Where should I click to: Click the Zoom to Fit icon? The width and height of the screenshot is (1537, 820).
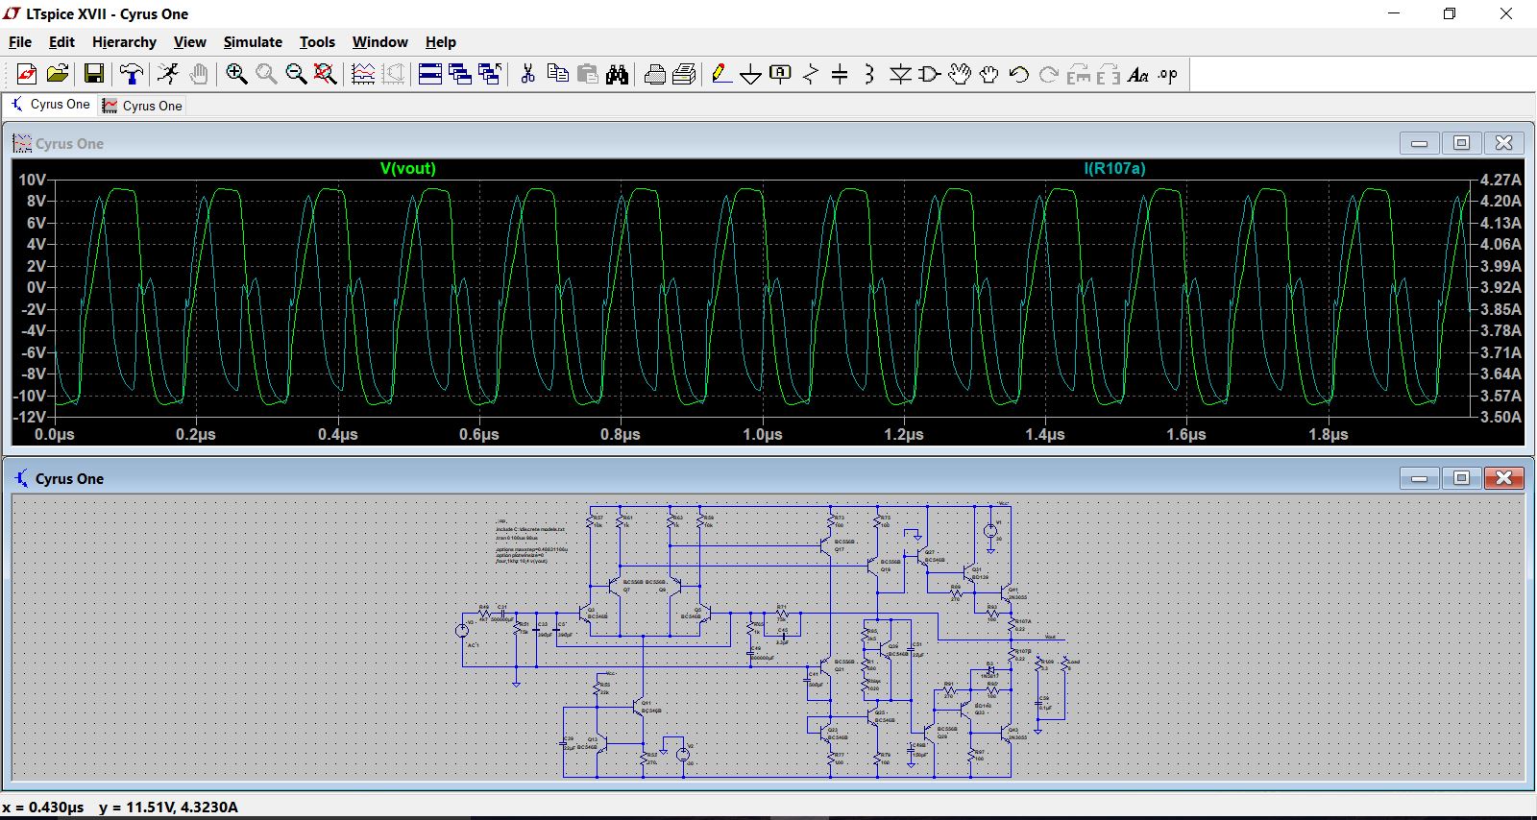click(x=326, y=74)
